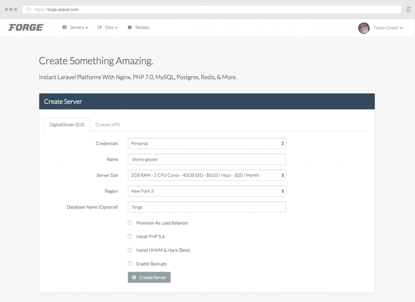Click the plus icon on Create Server

pos(134,278)
